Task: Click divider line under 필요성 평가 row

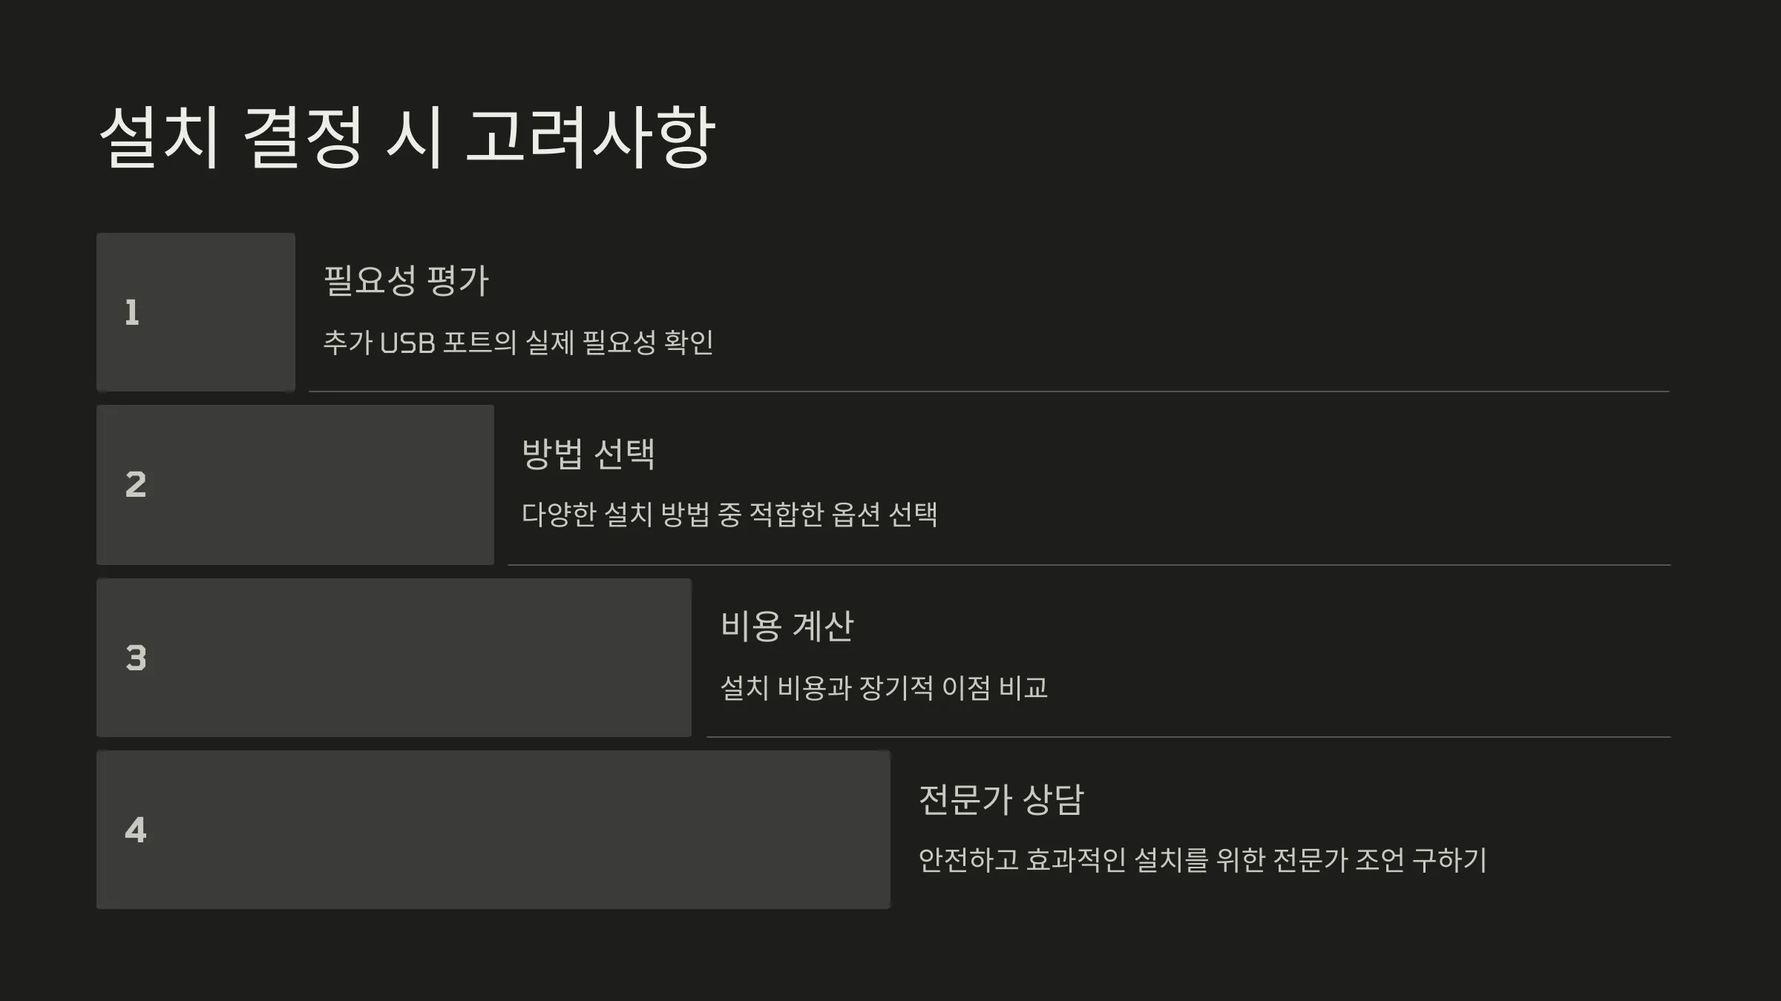Action: pos(989,392)
